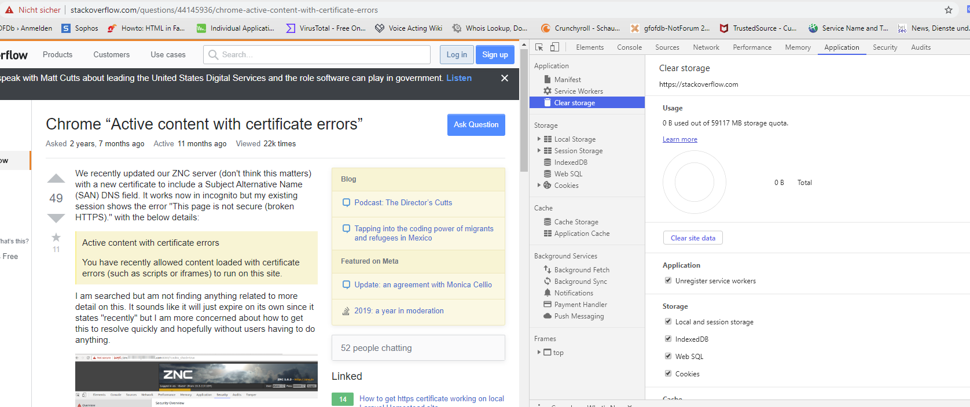Toggle the device toolbar icon
The width and height of the screenshot is (970, 407).
point(554,47)
